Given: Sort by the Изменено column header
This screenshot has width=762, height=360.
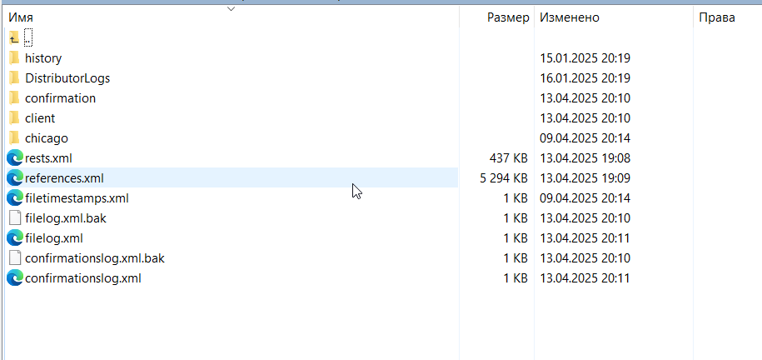Looking at the screenshot, I should (570, 17).
